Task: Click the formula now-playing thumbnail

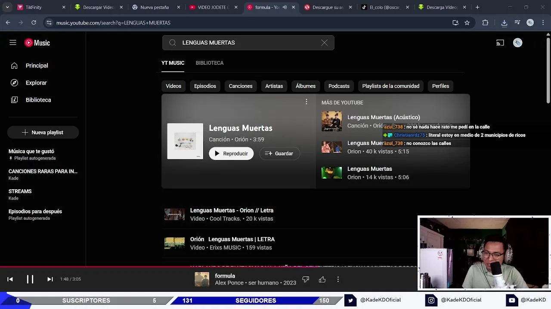Action: (202, 279)
